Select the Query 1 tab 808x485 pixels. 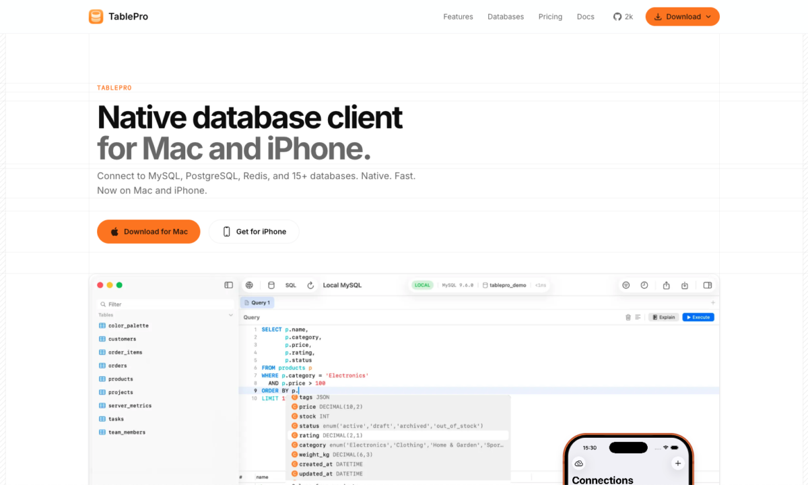[257, 302]
